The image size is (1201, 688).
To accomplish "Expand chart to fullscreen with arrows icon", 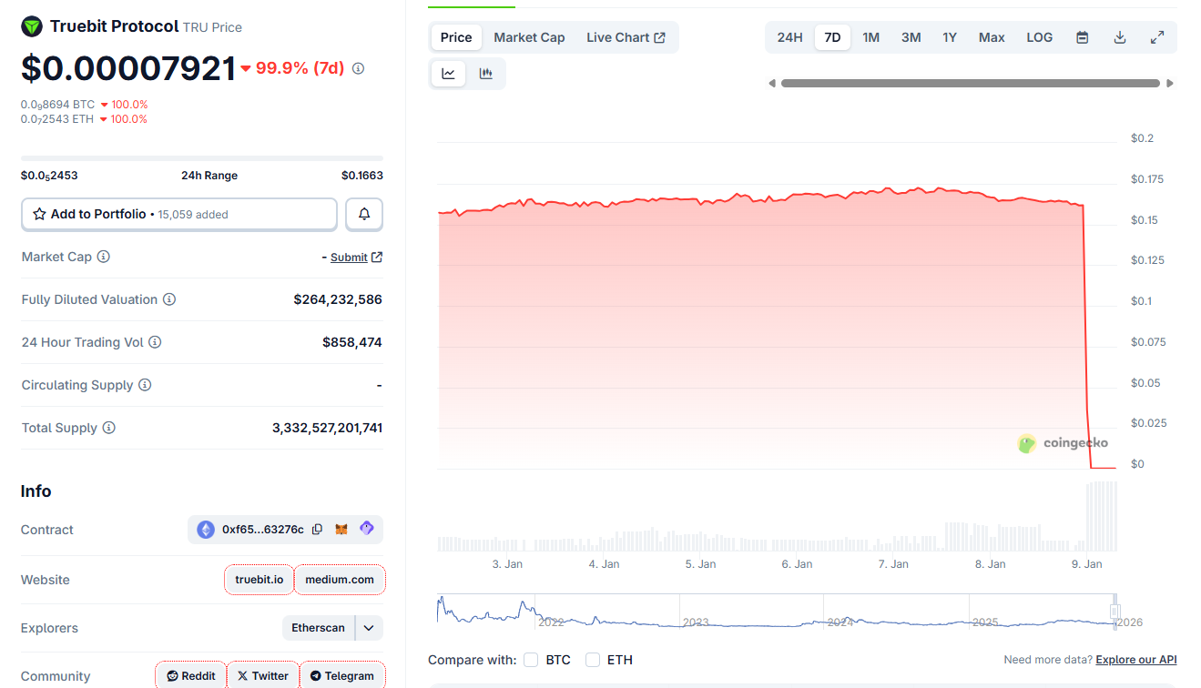I will (x=1157, y=36).
